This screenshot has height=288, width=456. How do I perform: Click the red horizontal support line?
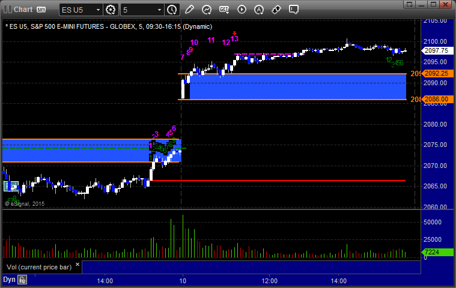[278, 181]
